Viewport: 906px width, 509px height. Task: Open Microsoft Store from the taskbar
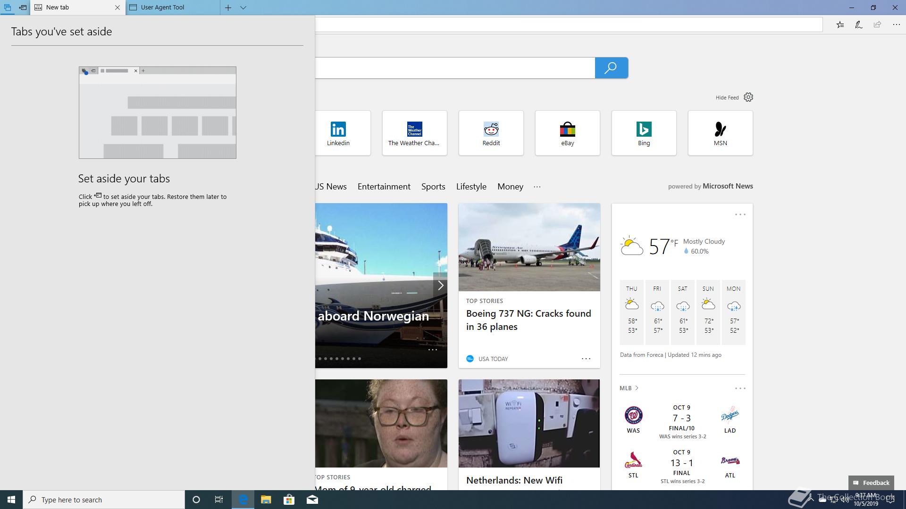289,500
